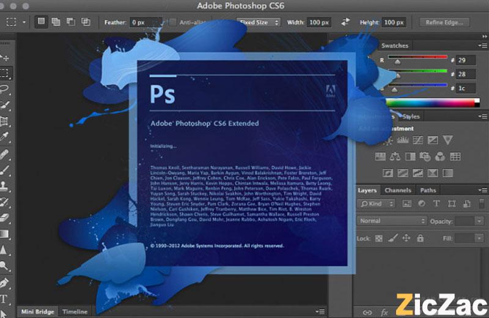Open the Normal blend mode dropdown
The image size is (489, 318).
tap(392, 221)
